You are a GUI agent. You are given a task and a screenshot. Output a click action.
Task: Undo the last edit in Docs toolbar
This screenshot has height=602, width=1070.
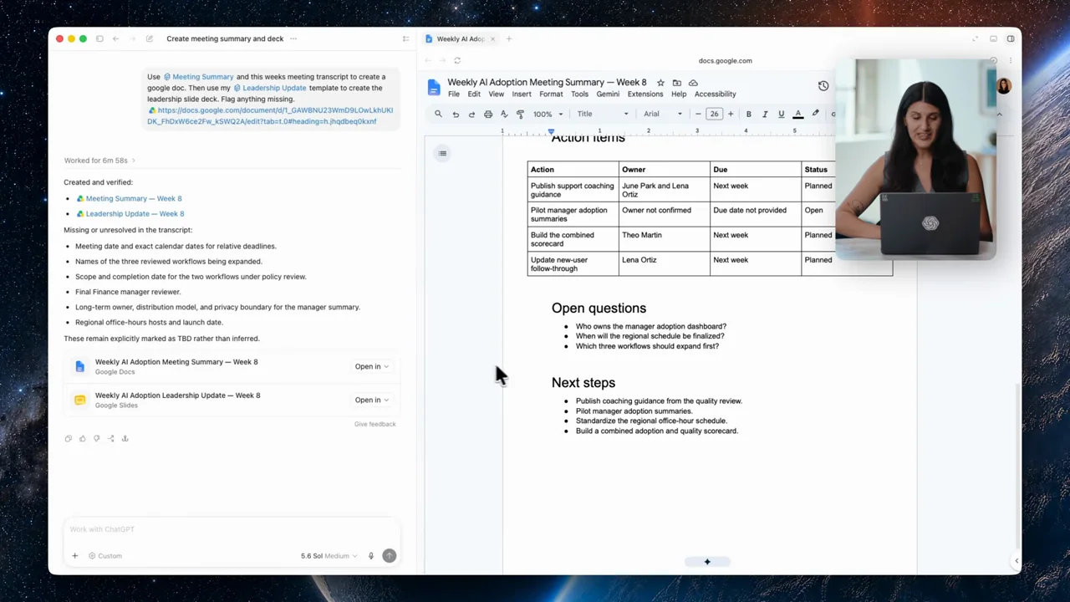(x=456, y=115)
